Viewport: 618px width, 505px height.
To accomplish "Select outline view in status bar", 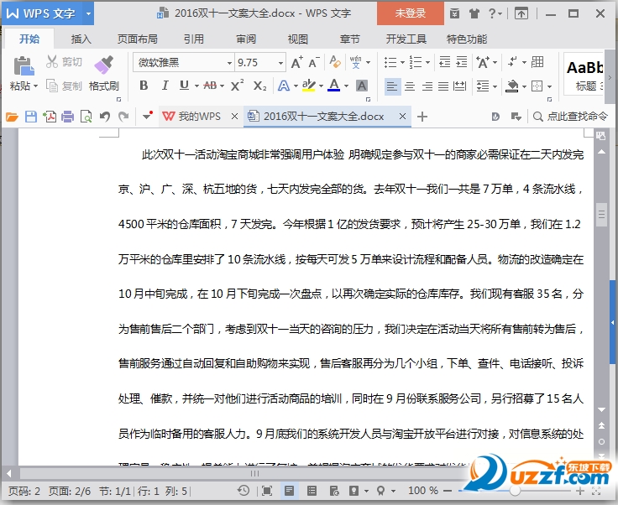I will click(x=312, y=491).
